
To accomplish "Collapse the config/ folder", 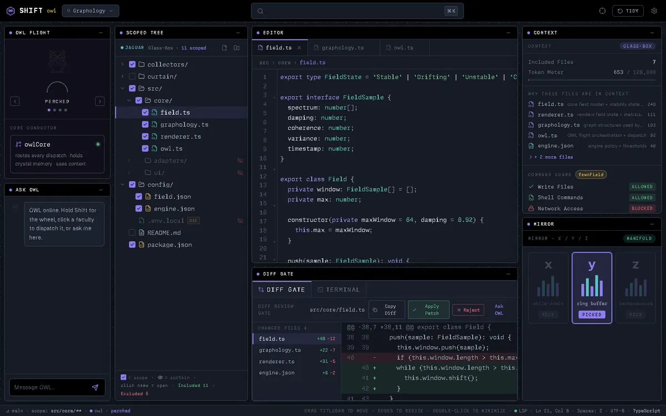I will 123,185.
